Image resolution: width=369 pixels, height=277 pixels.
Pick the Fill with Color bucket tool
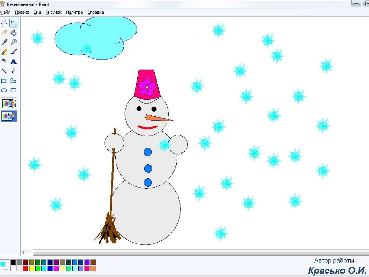(x=14, y=33)
